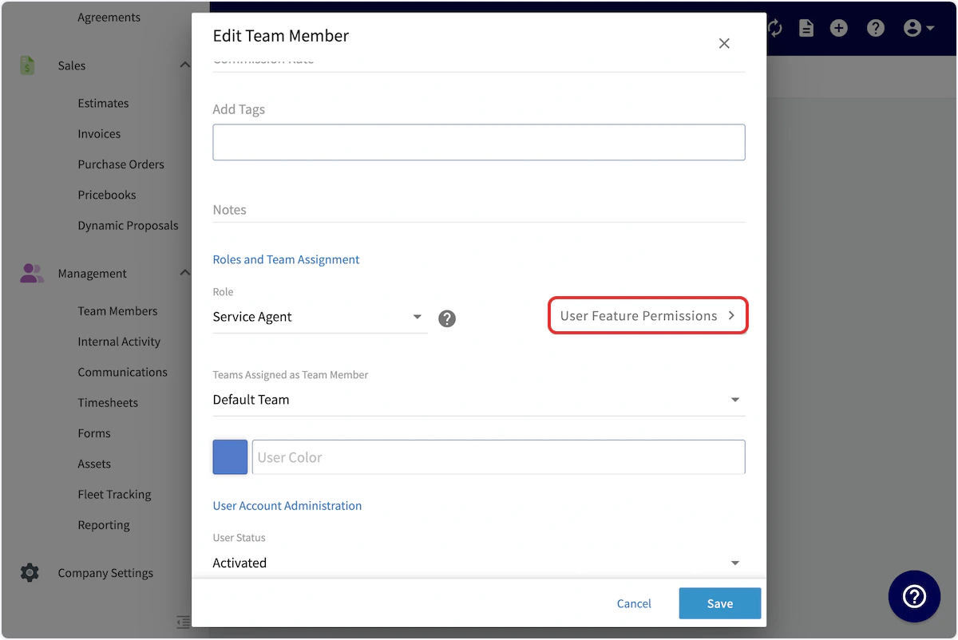
Task: Click the User Color input field
Action: 498,456
